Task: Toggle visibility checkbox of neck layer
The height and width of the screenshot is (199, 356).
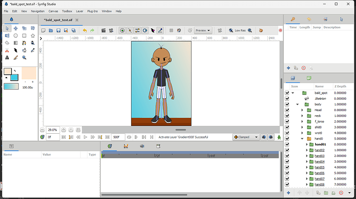Action: [x=287, y=116]
